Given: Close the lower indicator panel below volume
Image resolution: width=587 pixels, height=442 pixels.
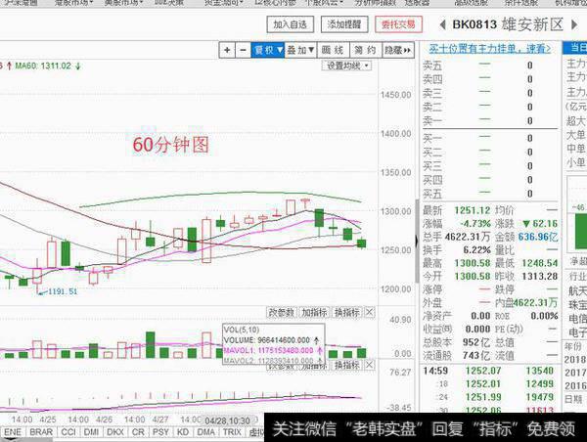Looking at the screenshot, I should point(369,365).
